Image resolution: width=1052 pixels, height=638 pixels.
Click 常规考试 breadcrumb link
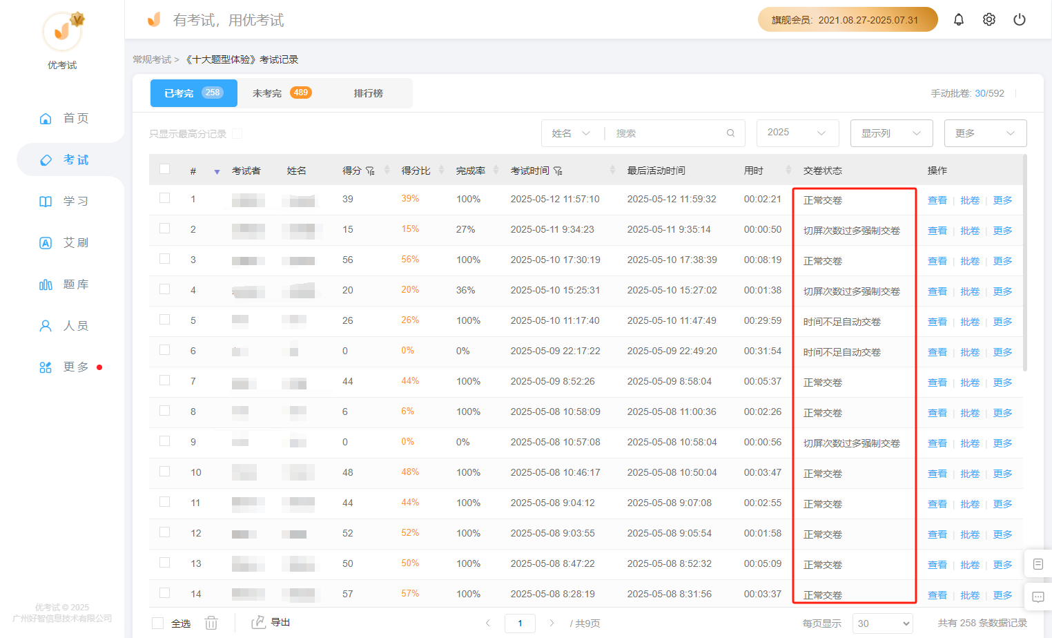[152, 59]
